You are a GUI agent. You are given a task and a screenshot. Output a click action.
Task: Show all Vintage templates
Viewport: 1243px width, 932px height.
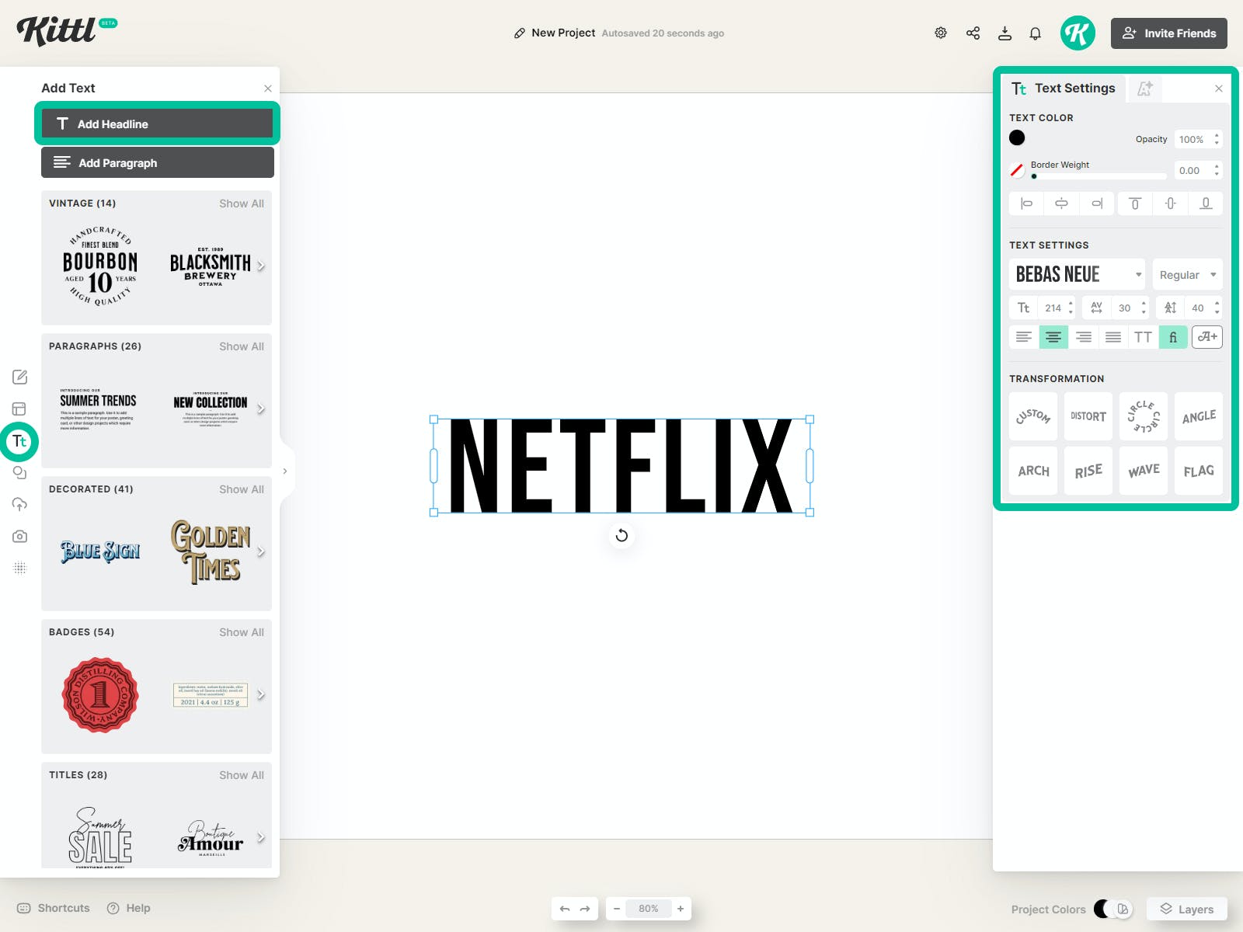coord(242,203)
